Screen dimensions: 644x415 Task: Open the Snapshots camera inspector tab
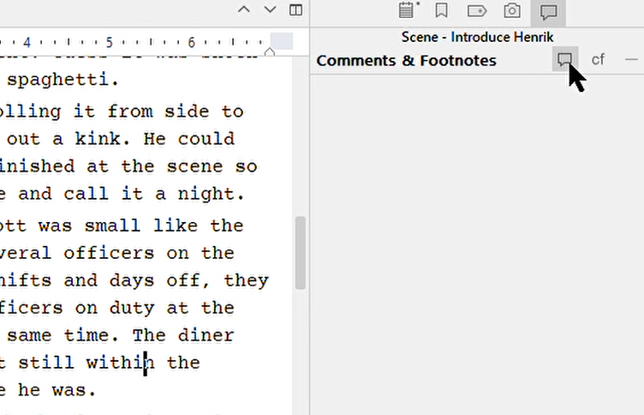click(x=512, y=10)
